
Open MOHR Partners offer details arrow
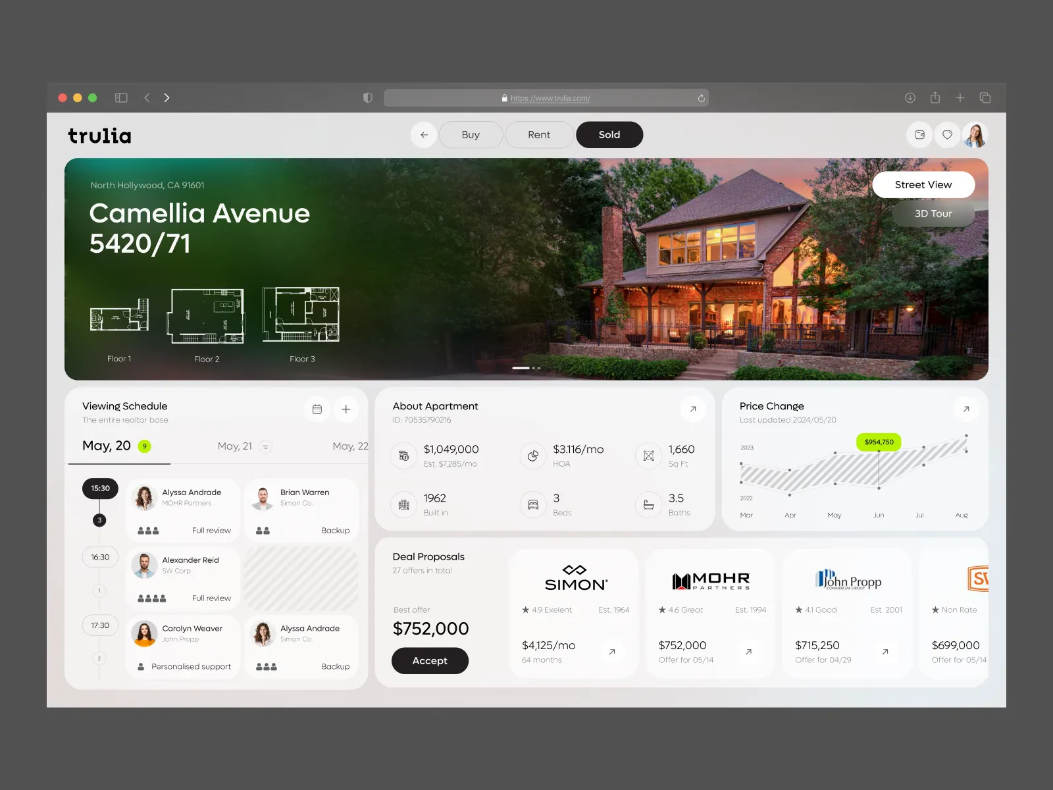click(748, 652)
